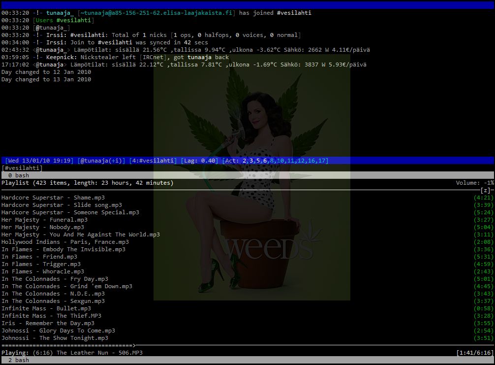Select 'In The Colonnades - Sexgun.mp3'
The image size is (495, 365).
pos(53,301)
